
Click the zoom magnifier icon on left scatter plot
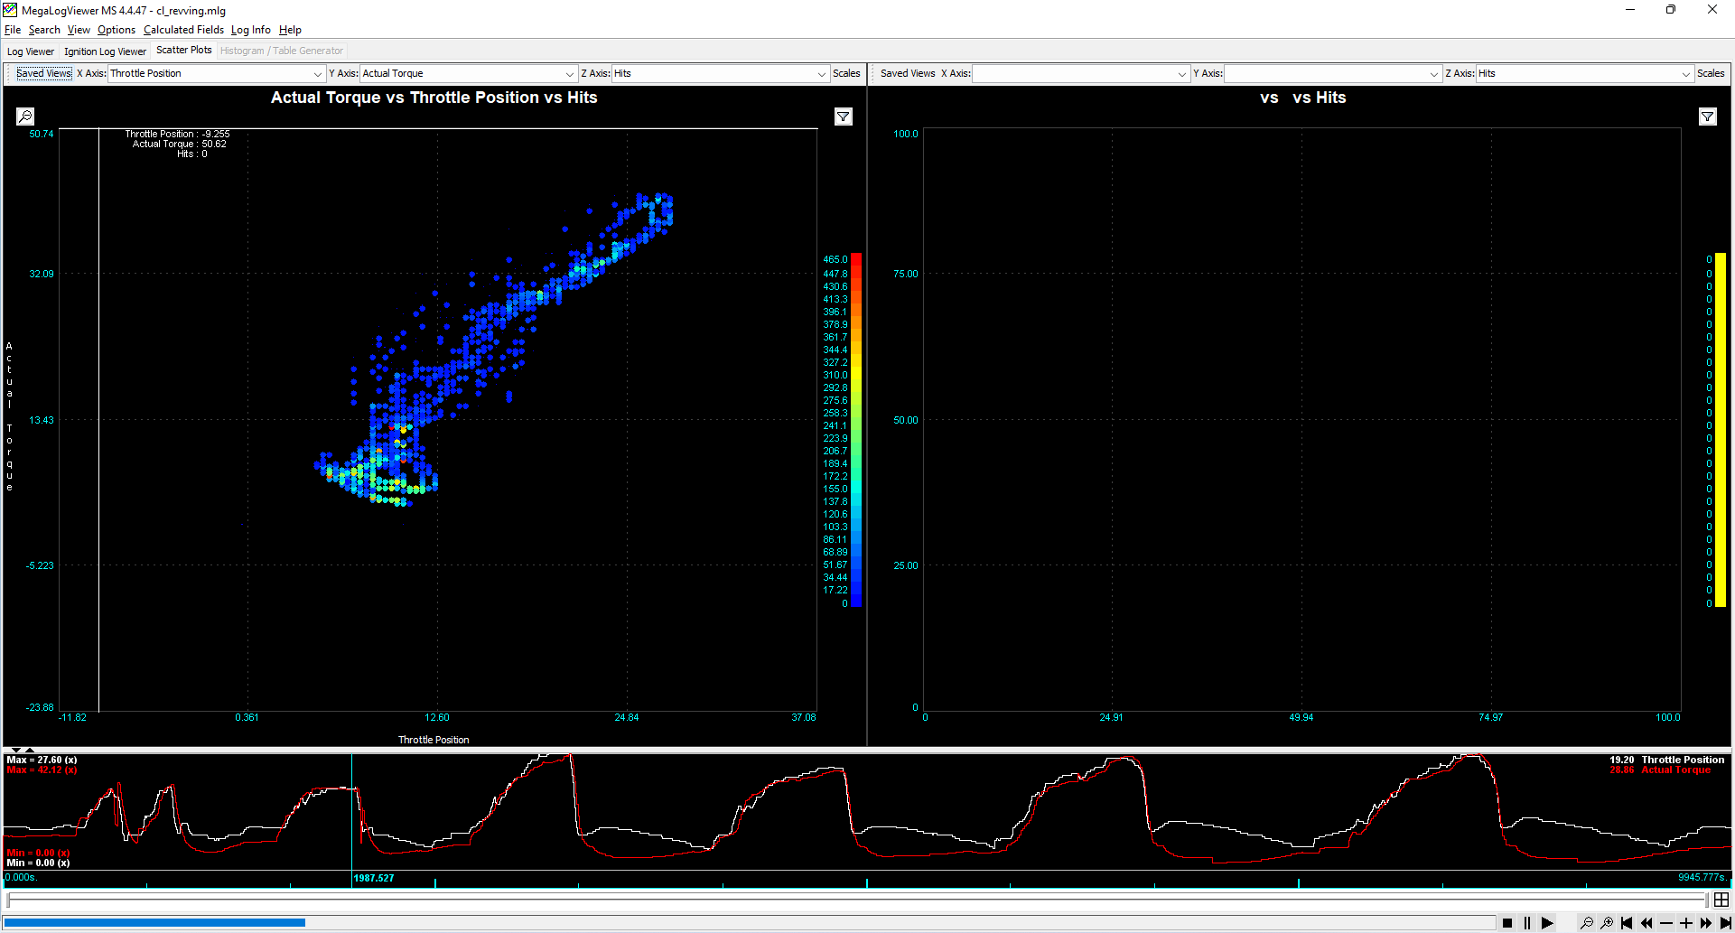pyautogui.click(x=25, y=117)
